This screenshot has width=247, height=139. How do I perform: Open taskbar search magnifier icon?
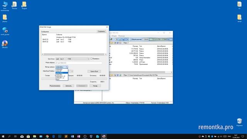point(9,136)
